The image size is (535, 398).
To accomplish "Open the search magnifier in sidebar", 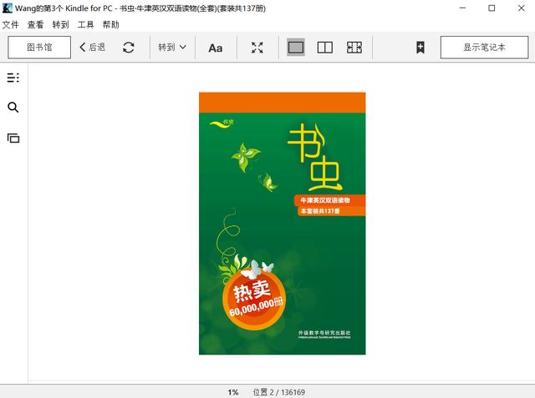I will pyautogui.click(x=13, y=108).
